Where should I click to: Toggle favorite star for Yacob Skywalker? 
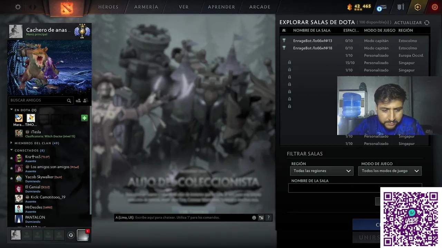pos(11,178)
